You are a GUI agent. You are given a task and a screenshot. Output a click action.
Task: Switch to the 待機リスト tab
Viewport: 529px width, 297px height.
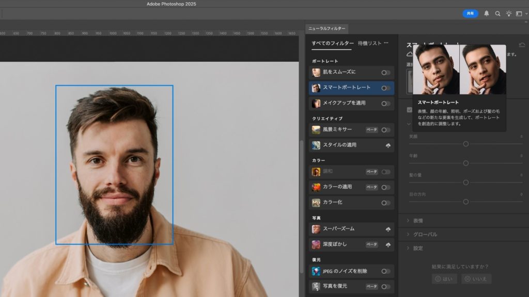(x=369, y=43)
